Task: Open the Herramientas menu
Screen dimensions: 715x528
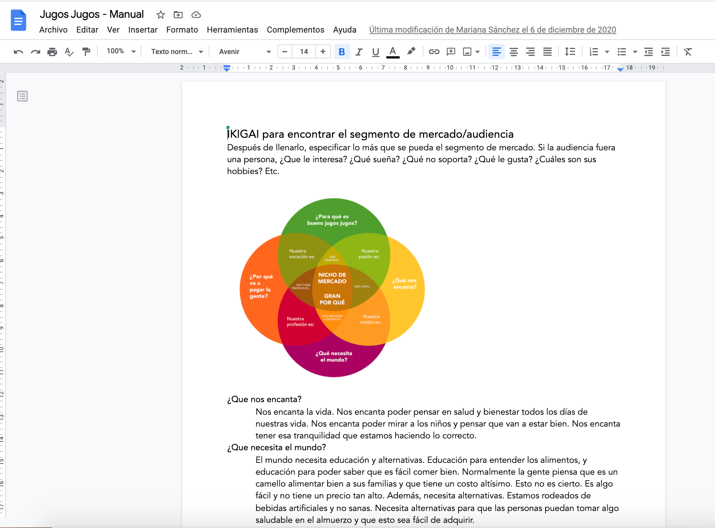Action: coord(232,30)
